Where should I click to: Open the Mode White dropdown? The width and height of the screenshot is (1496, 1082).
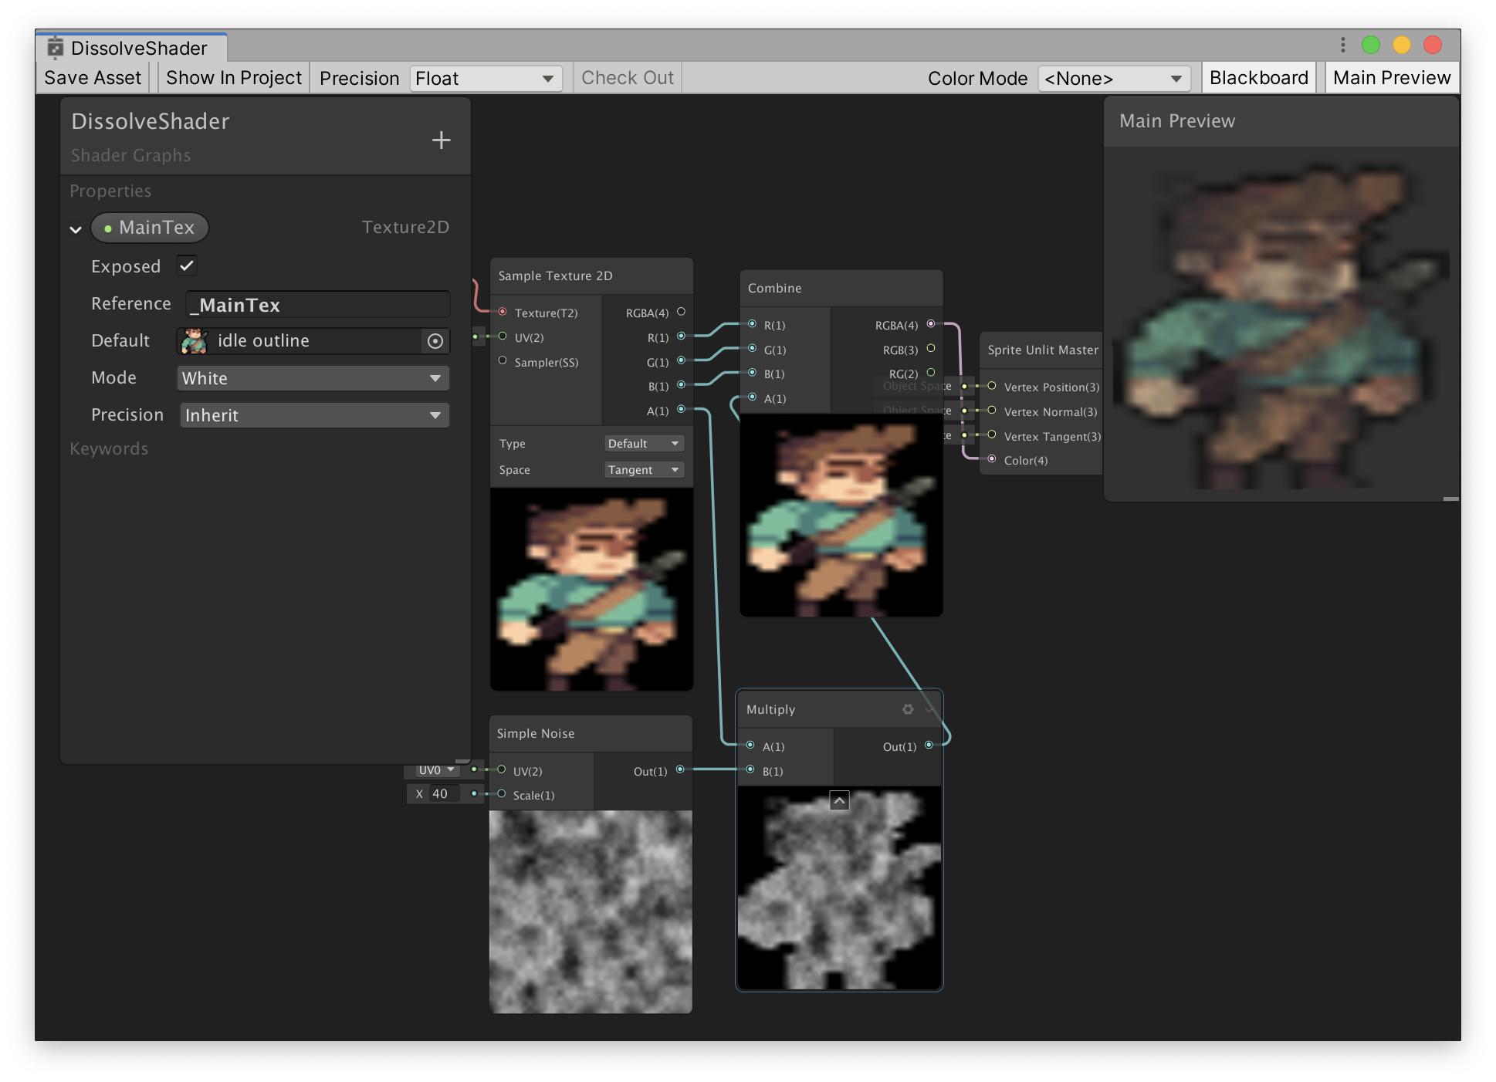click(313, 378)
